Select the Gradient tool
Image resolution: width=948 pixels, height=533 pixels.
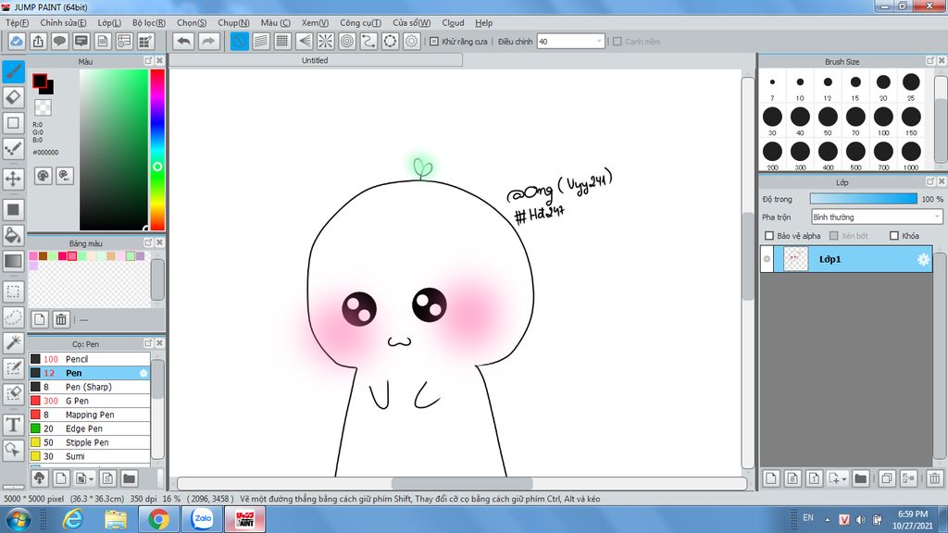tap(13, 261)
